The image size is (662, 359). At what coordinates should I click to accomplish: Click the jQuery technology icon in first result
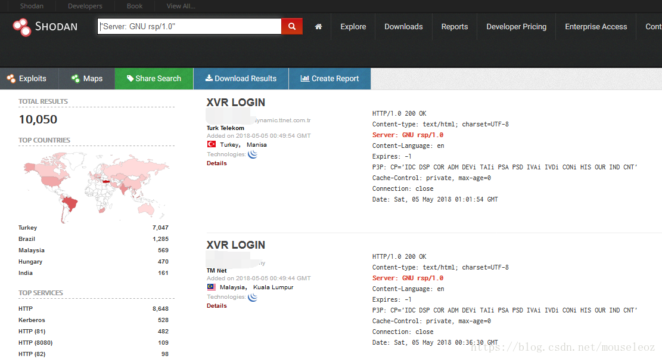(x=253, y=154)
